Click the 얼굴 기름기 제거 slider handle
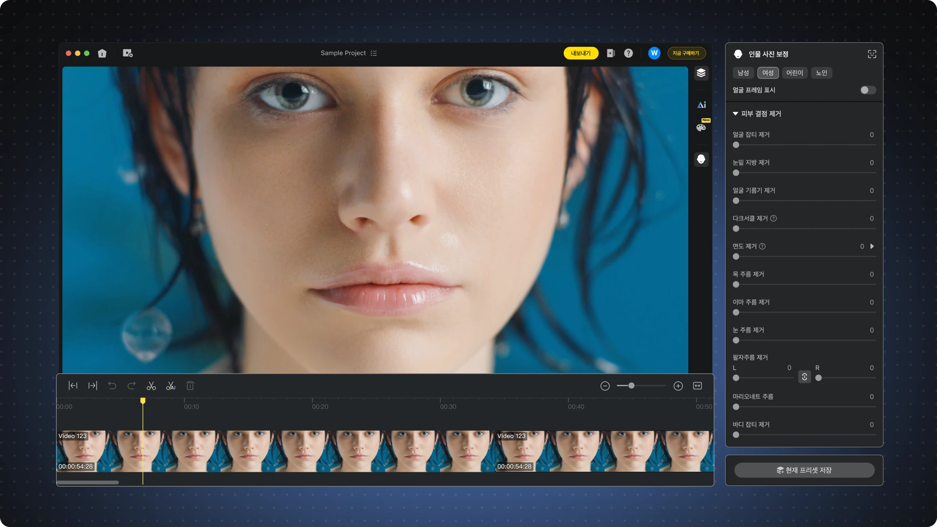The image size is (937, 527). 736,201
